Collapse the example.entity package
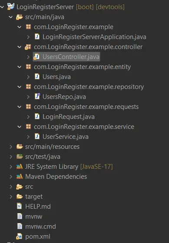 [20, 67]
